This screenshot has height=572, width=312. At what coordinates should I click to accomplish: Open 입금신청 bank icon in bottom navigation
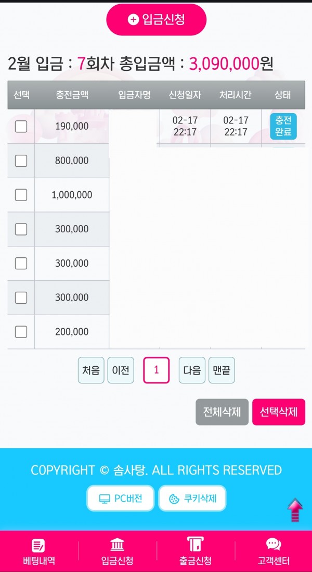[x=117, y=545]
